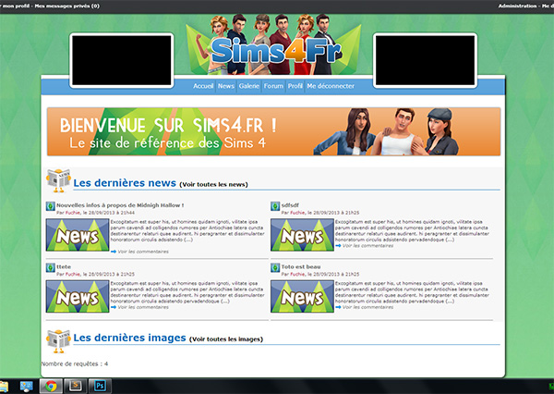The image size is (554, 394).
Task: Click the Bienvenue sur Sims4.fr banner
Action: pos(274,131)
